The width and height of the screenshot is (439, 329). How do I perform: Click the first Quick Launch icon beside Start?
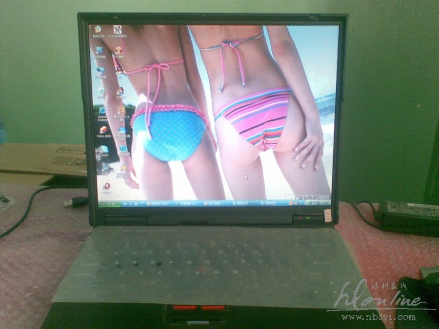coord(126,202)
